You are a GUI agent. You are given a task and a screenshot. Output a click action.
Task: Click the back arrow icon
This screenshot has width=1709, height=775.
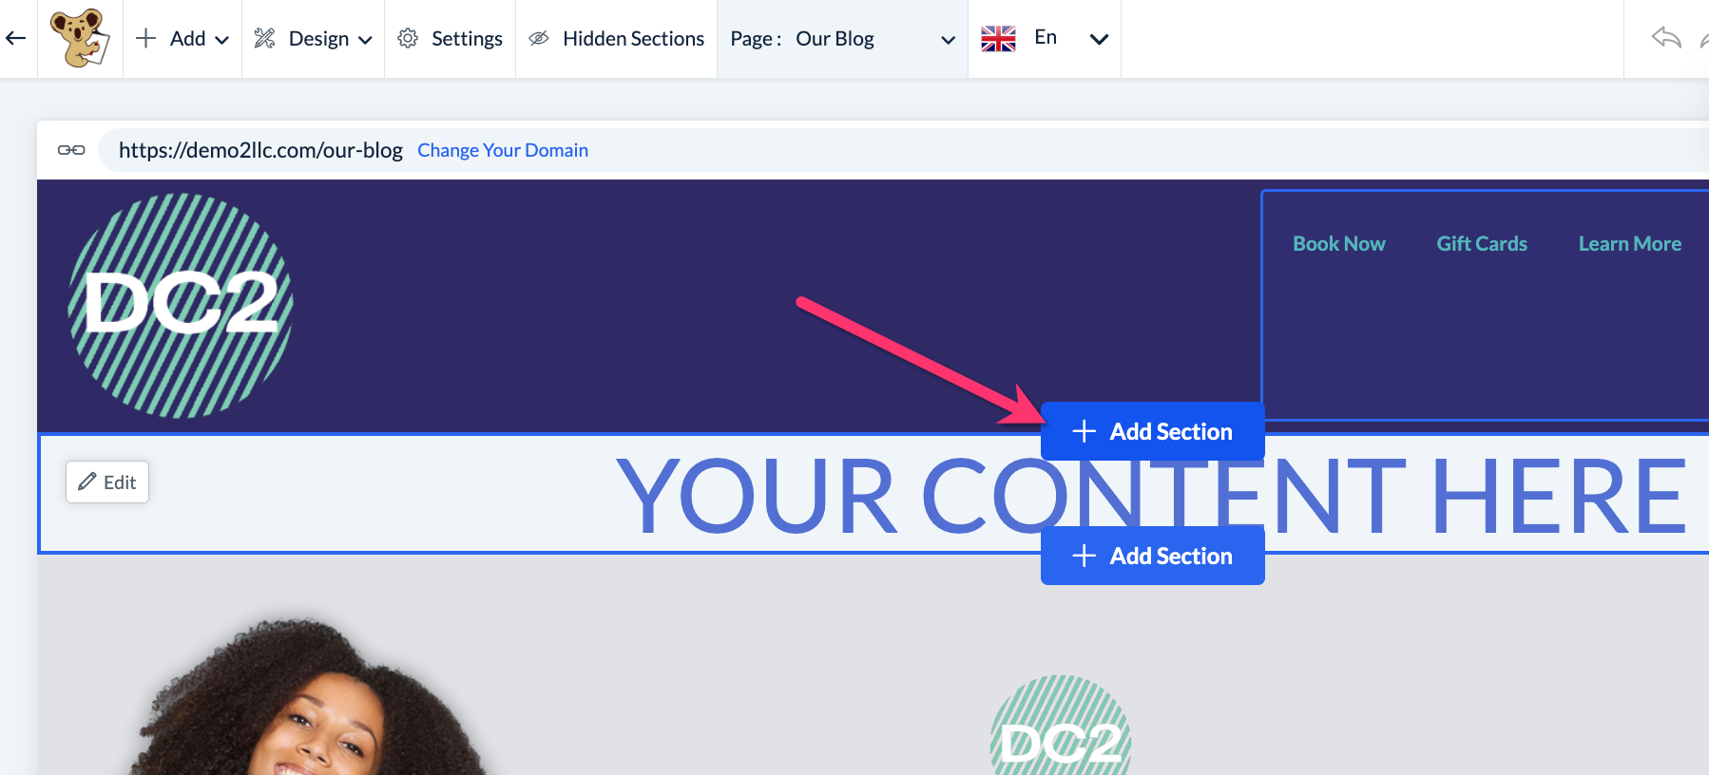[15, 39]
